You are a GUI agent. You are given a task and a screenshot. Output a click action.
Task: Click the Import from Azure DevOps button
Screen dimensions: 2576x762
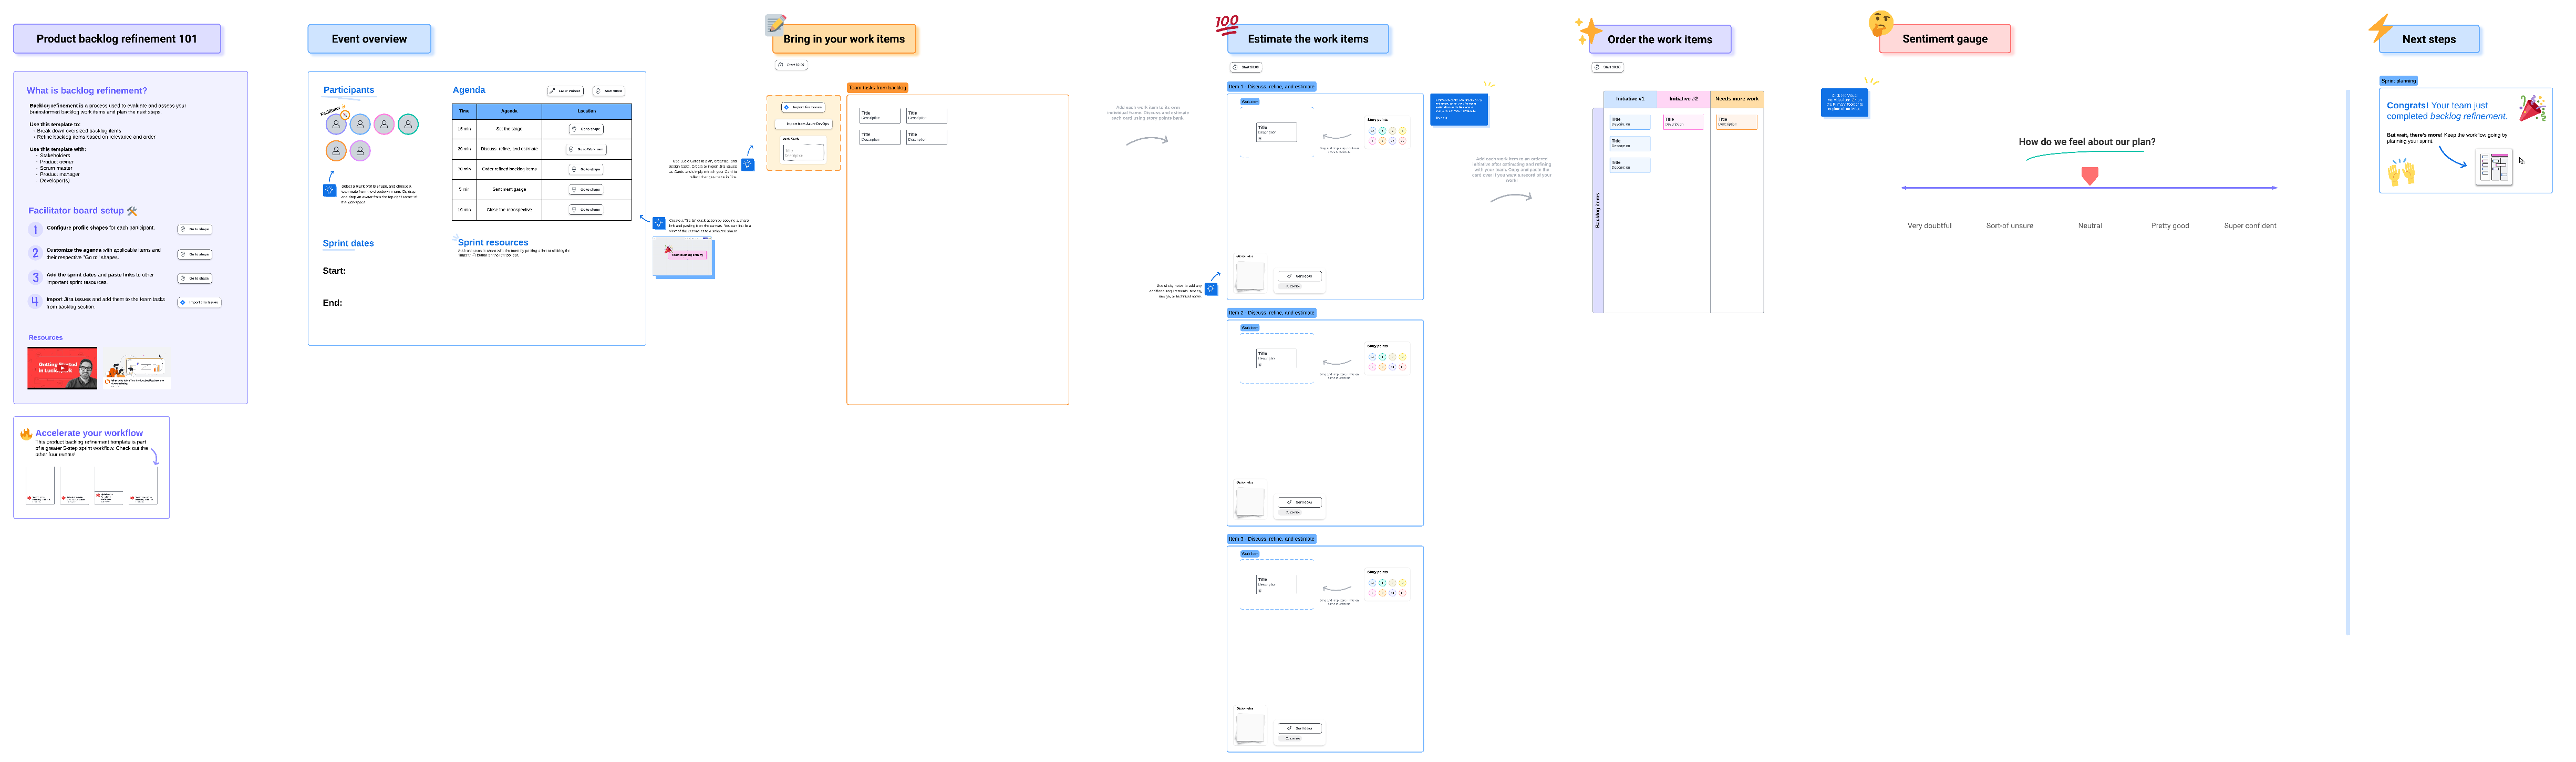tap(804, 124)
